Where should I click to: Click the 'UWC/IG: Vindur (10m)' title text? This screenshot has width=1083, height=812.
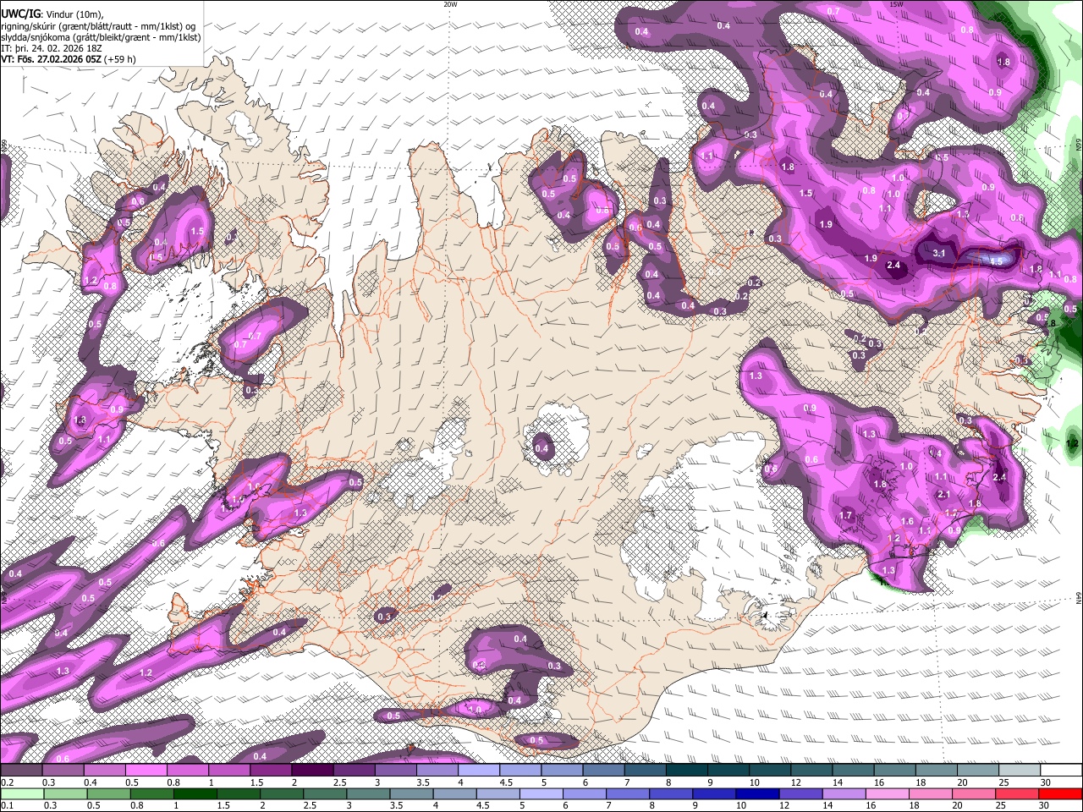52,14
